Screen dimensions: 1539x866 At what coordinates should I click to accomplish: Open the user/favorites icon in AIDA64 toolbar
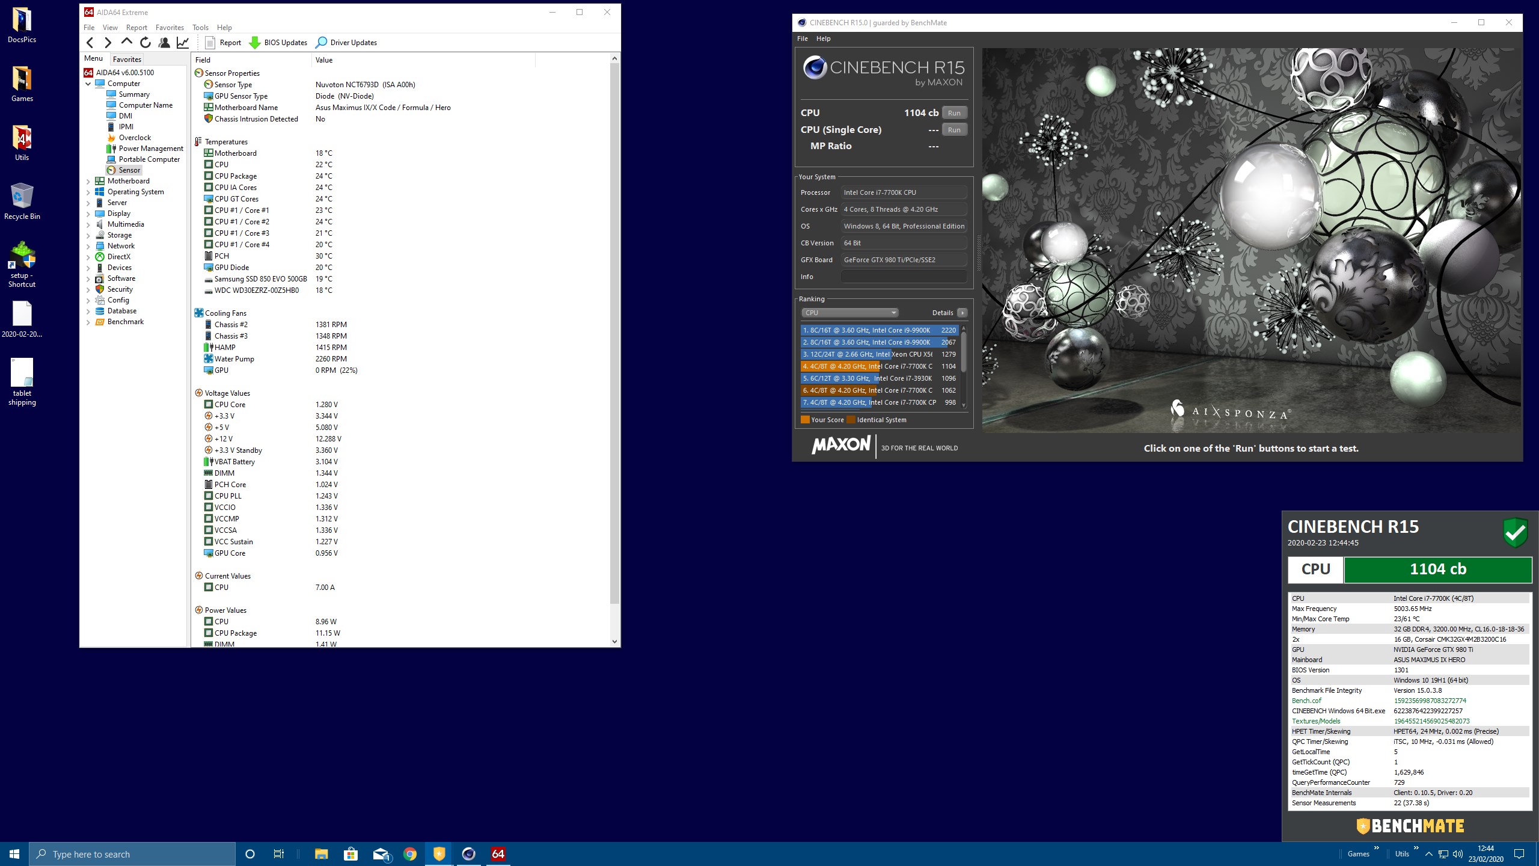pyautogui.click(x=164, y=42)
